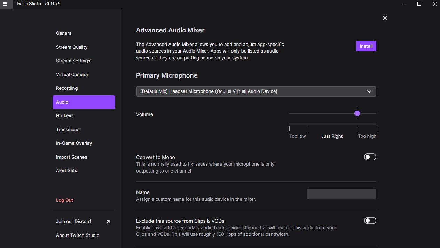The height and width of the screenshot is (248, 440).
Task: View the Alert Sets settings
Action: [66, 170]
